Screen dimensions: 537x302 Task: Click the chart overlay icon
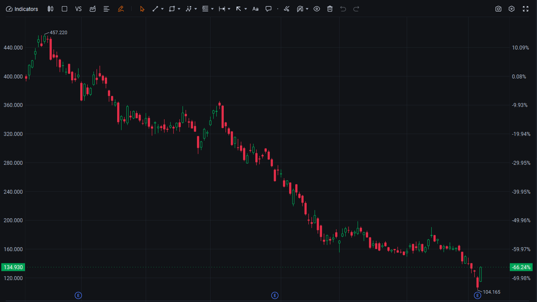coord(93,9)
